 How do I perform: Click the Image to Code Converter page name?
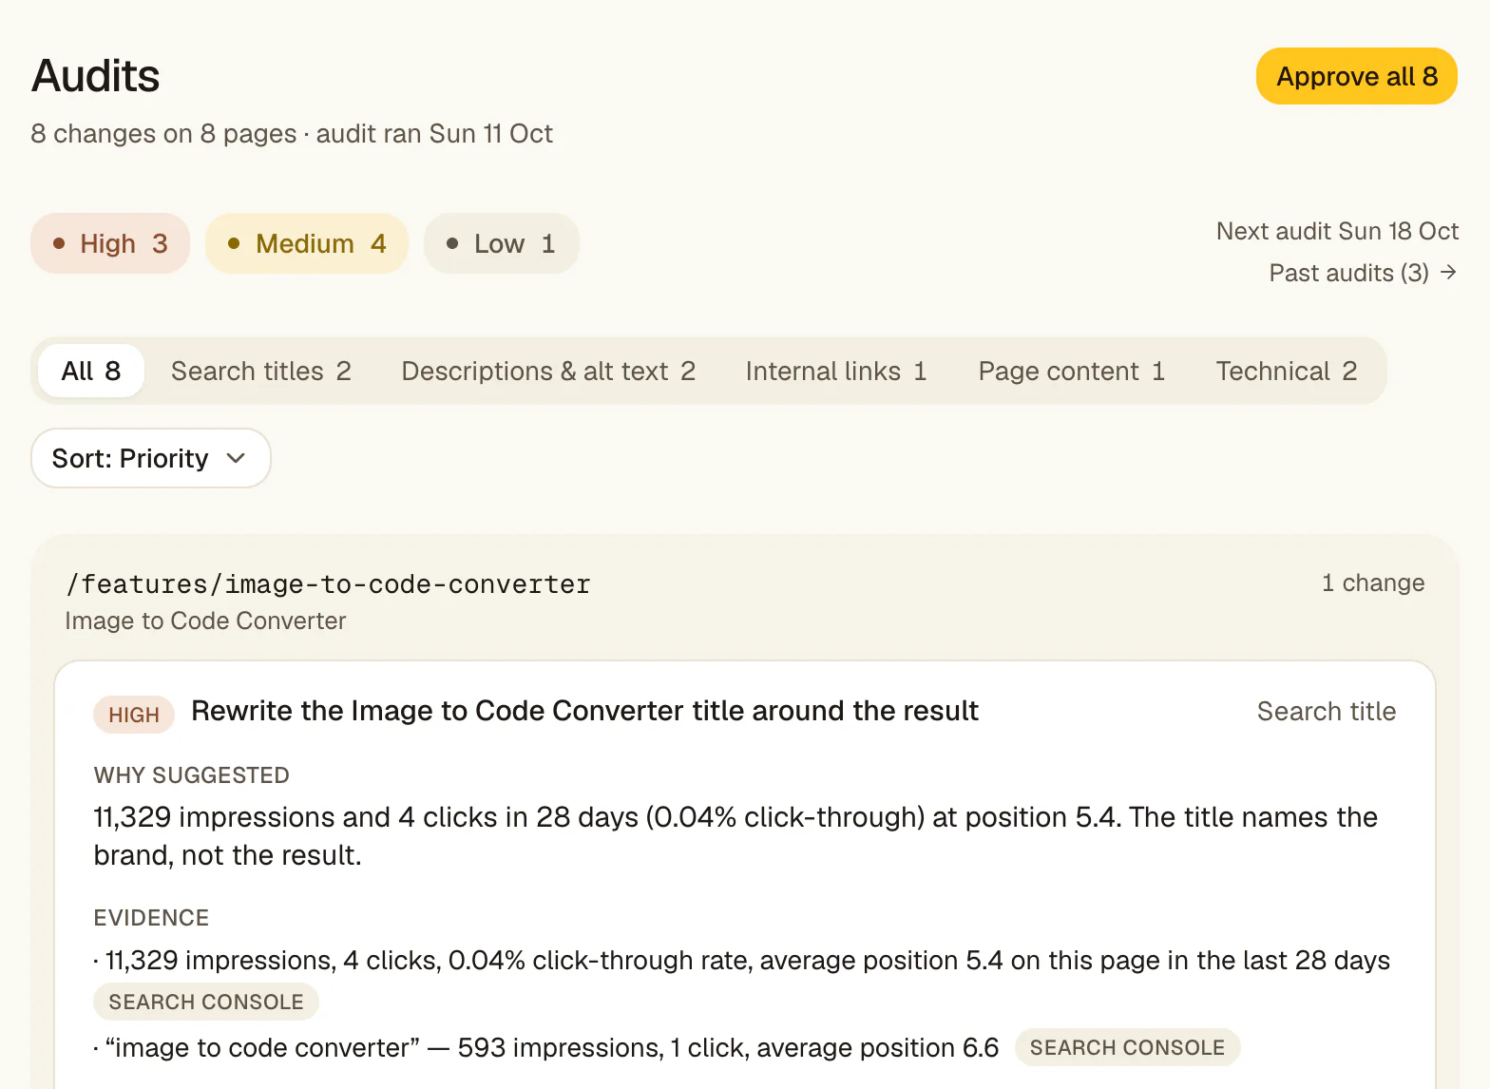pos(205,621)
